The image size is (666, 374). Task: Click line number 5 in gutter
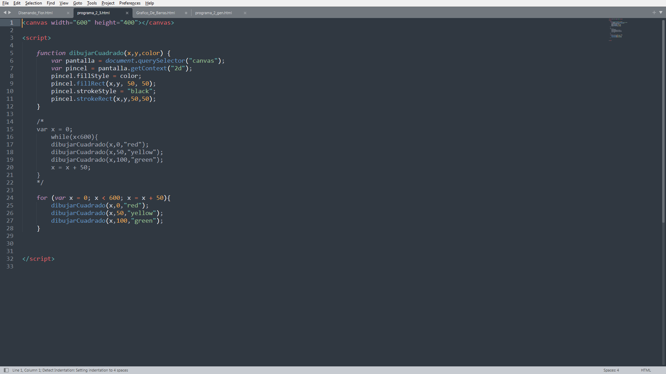coord(11,53)
